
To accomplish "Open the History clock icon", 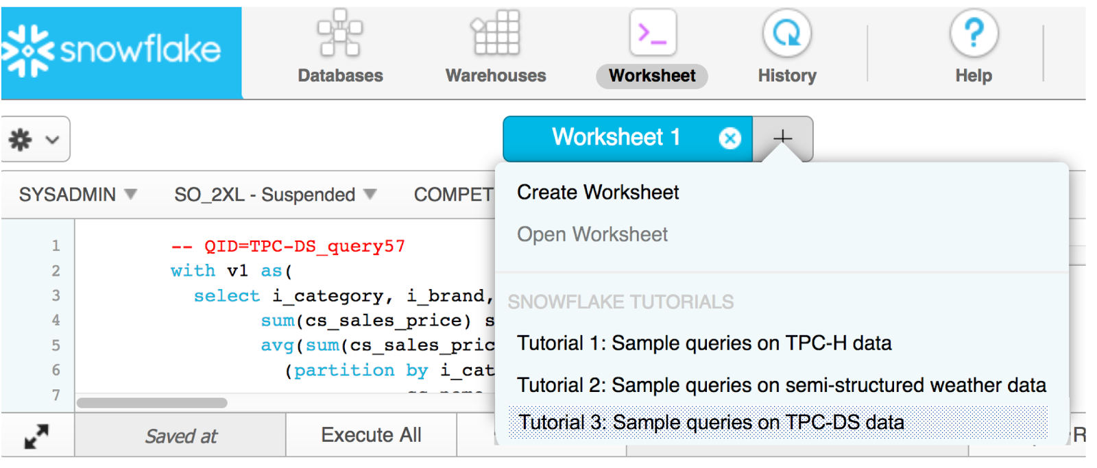I will pos(786,34).
